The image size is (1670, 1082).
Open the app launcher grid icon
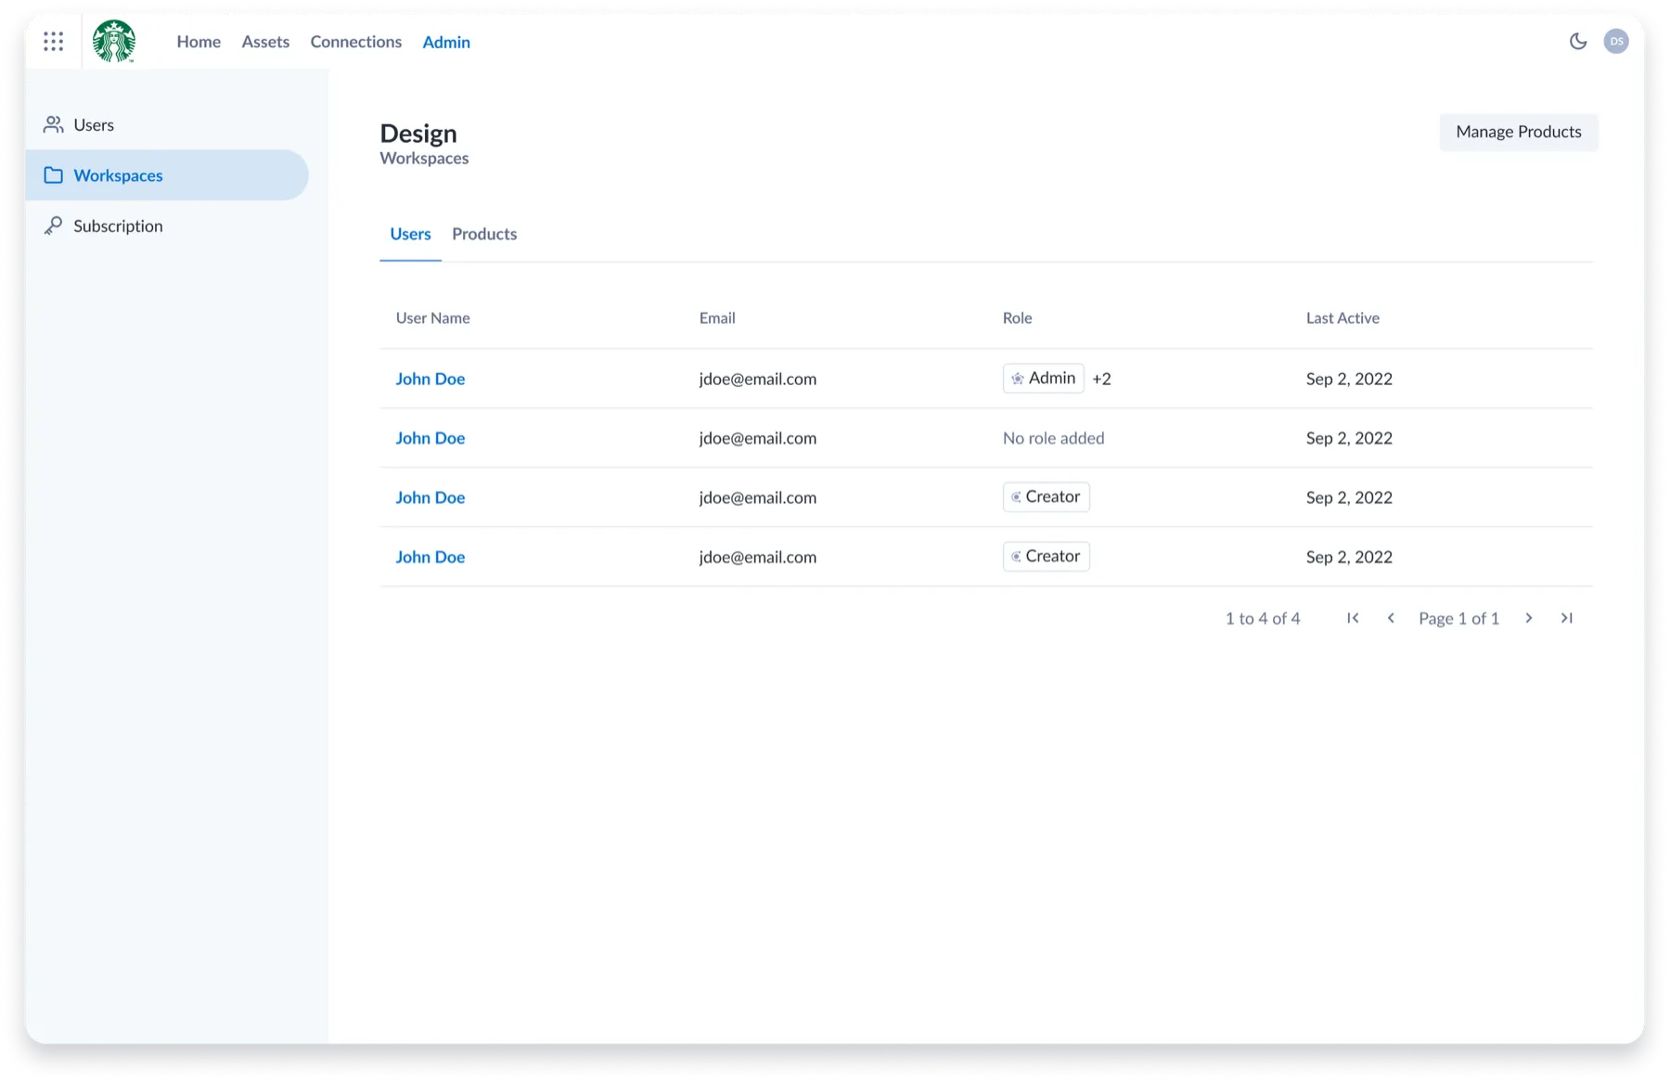tap(54, 42)
